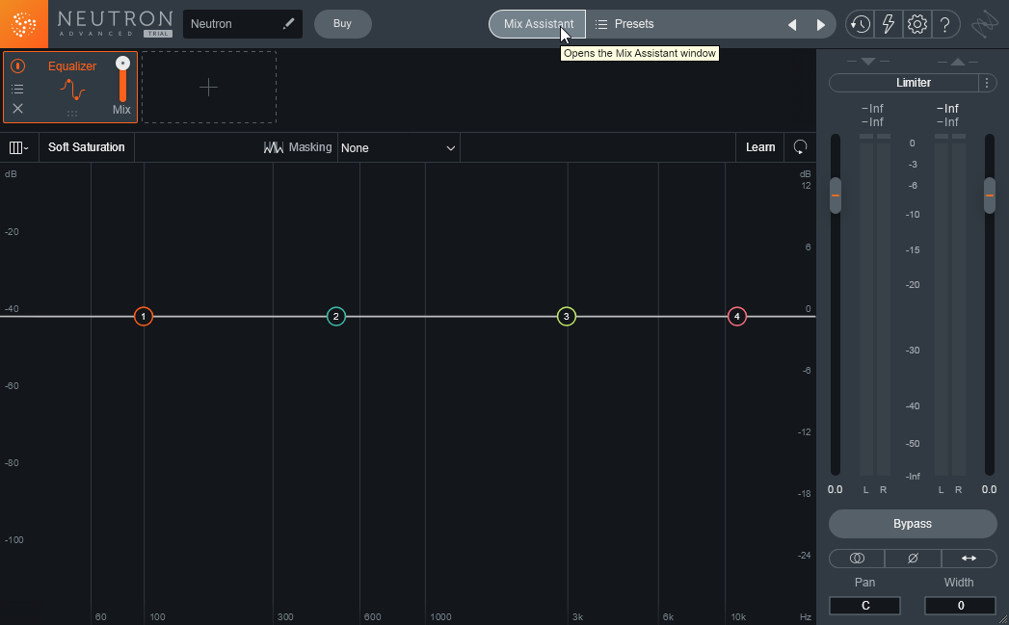Viewport: 1009px width, 625px height.
Task: Open the Limiter options three-dot menu
Action: [987, 82]
